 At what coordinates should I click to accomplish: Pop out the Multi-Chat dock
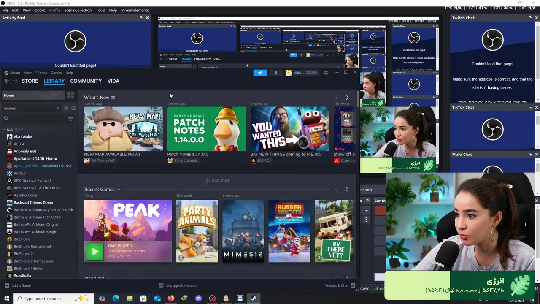click(x=530, y=154)
